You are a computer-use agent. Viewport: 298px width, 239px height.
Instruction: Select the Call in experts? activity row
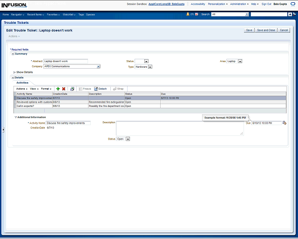(34, 106)
